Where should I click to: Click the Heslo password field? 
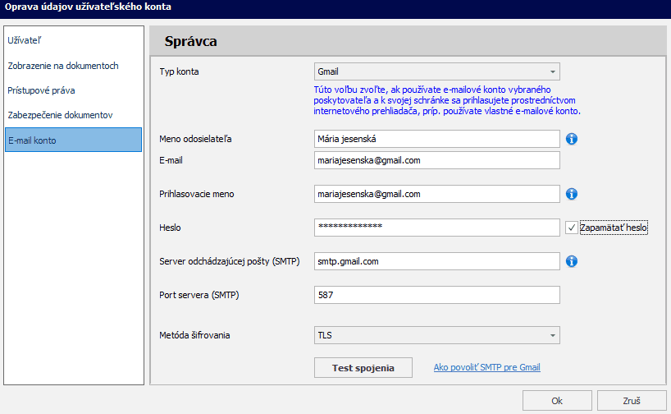pyautogui.click(x=436, y=228)
